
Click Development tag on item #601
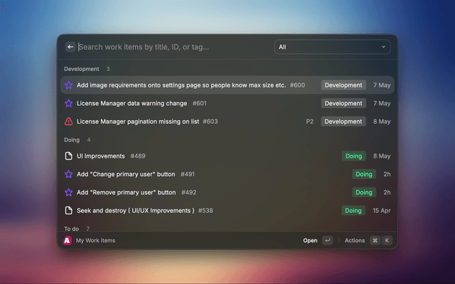[x=343, y=103]
